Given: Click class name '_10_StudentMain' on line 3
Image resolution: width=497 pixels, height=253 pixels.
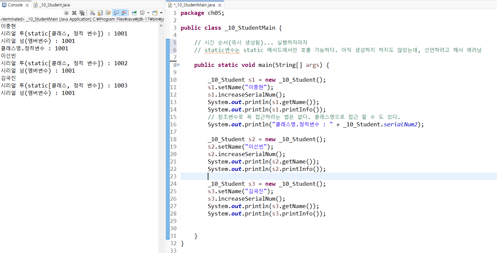Looking at the screenshot, I should pyautogui.click(x=250, y=28).
